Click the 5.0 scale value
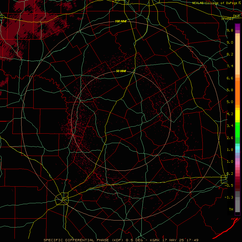This screenshot has width=242, height=242. [230, 102]
